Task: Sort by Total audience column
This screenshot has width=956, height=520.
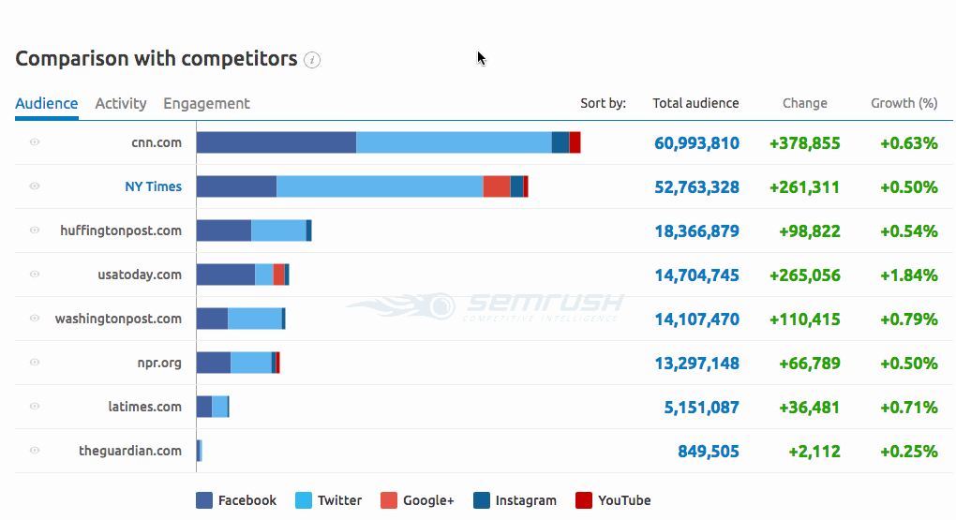Action: 695,103
